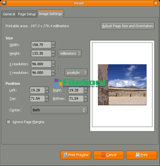The height and width of the screenshot is (166, 160).
Task: Switch to the General tab
Action: pos(9,14)
